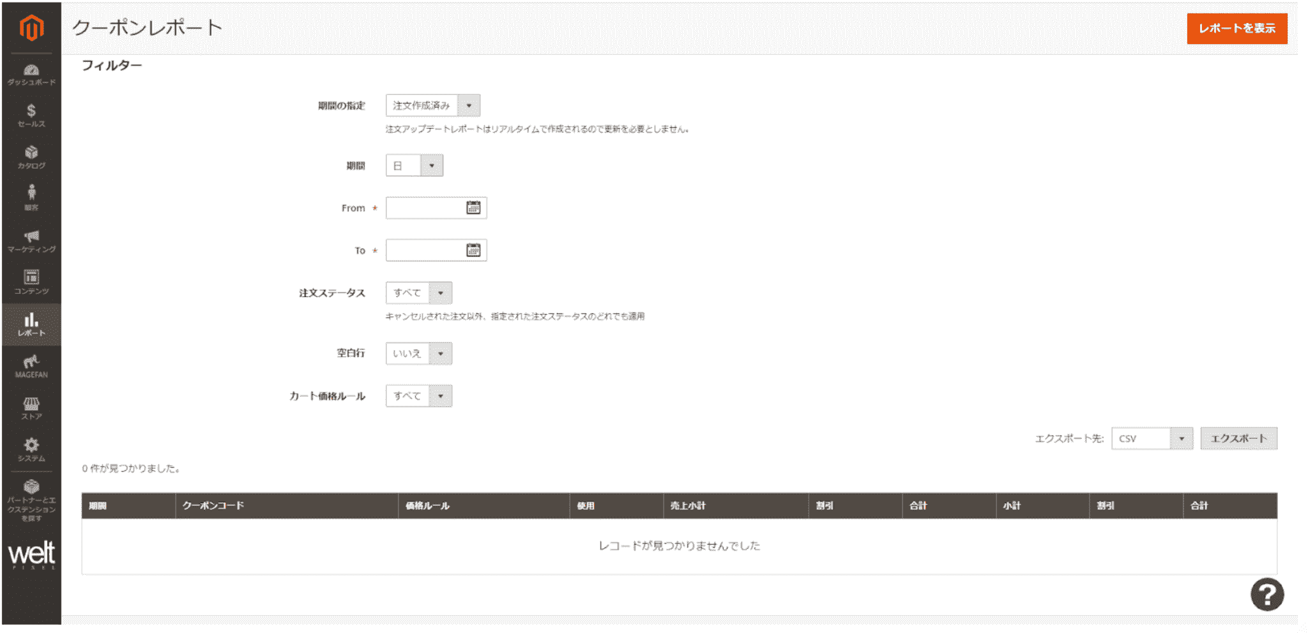Sort by the クーポンコード column header
This screenshot has height=633, width=1308.
click(x=213, y=505)
